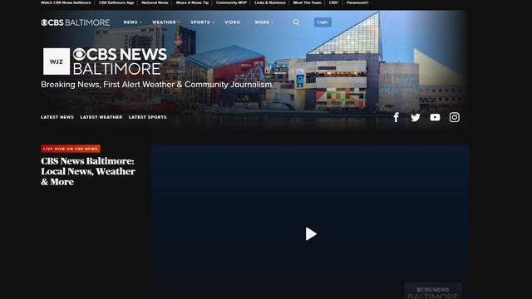Open Watch CBS News Baltimore link
The width and height of the screenshot is (532, 299).
pyautogui.click(x=66, y=2)
